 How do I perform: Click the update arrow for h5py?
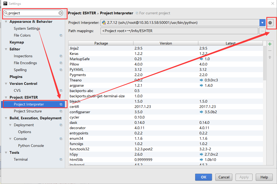201,154
